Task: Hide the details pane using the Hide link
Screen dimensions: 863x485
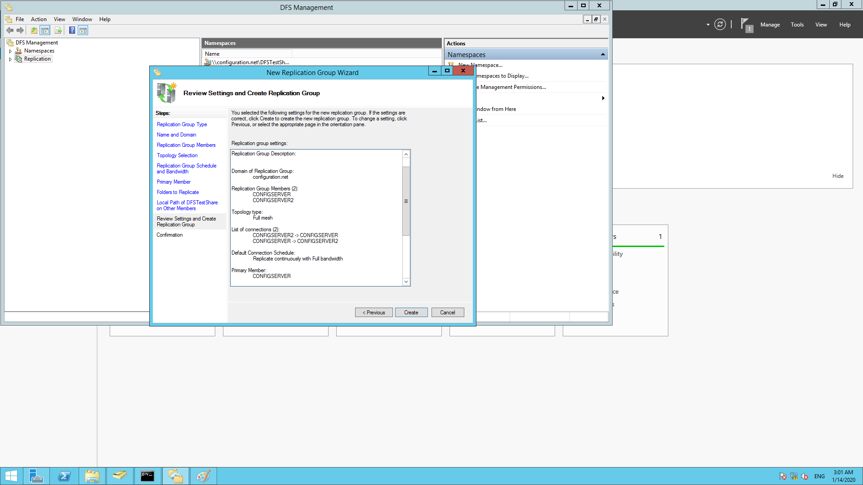Action: pyautogui.click(x=838, y=176)
